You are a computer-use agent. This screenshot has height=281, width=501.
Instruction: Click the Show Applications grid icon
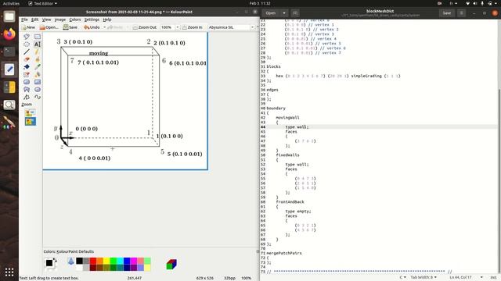9,272
